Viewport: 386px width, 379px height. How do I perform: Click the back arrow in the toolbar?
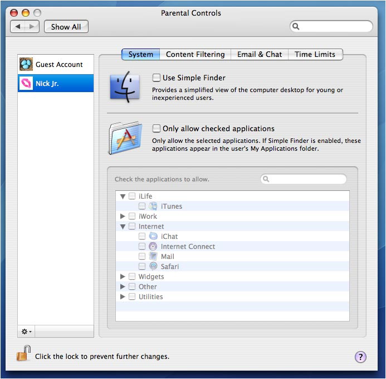(18, 26)
